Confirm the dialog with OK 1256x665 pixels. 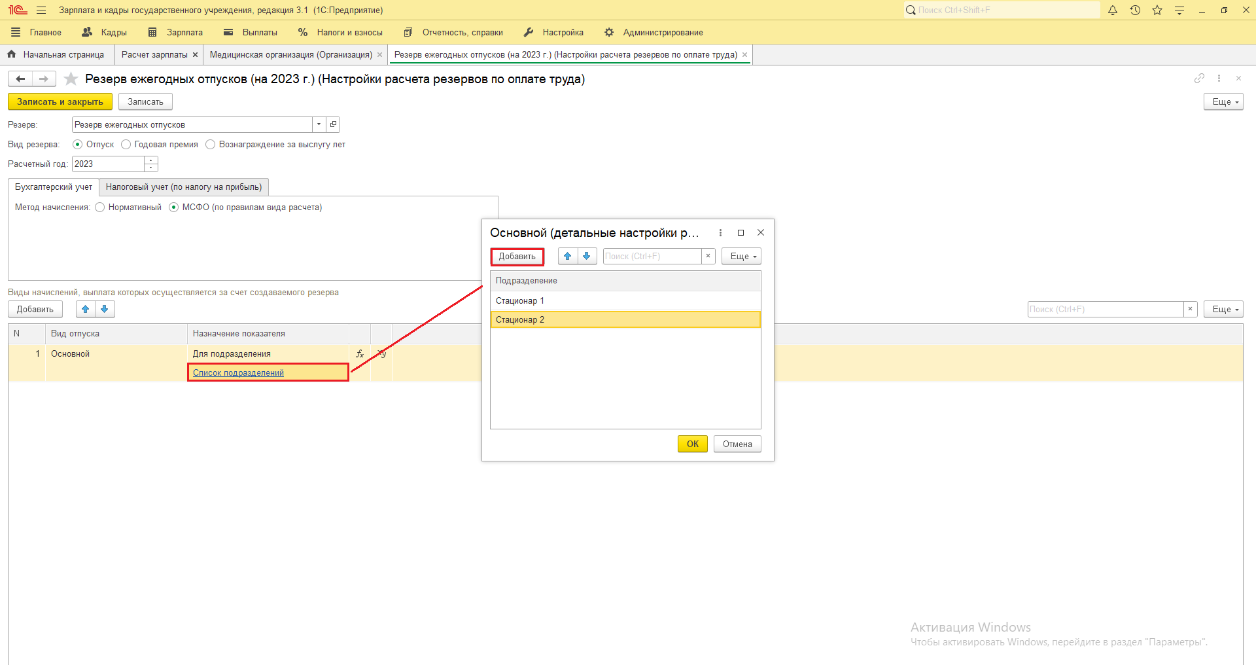tap(693, 444)
